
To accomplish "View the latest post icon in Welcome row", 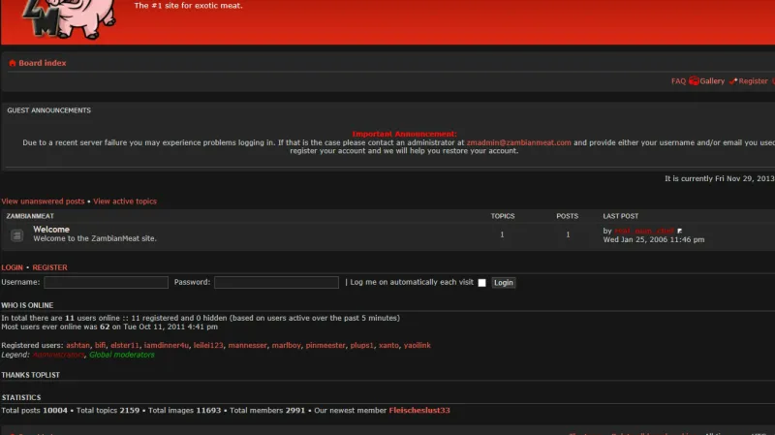I will click(680, 232).
